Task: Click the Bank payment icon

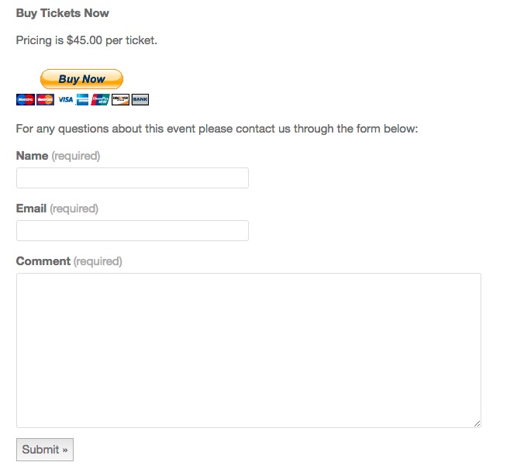Action: pyautogui.click(x=140, y=100)
